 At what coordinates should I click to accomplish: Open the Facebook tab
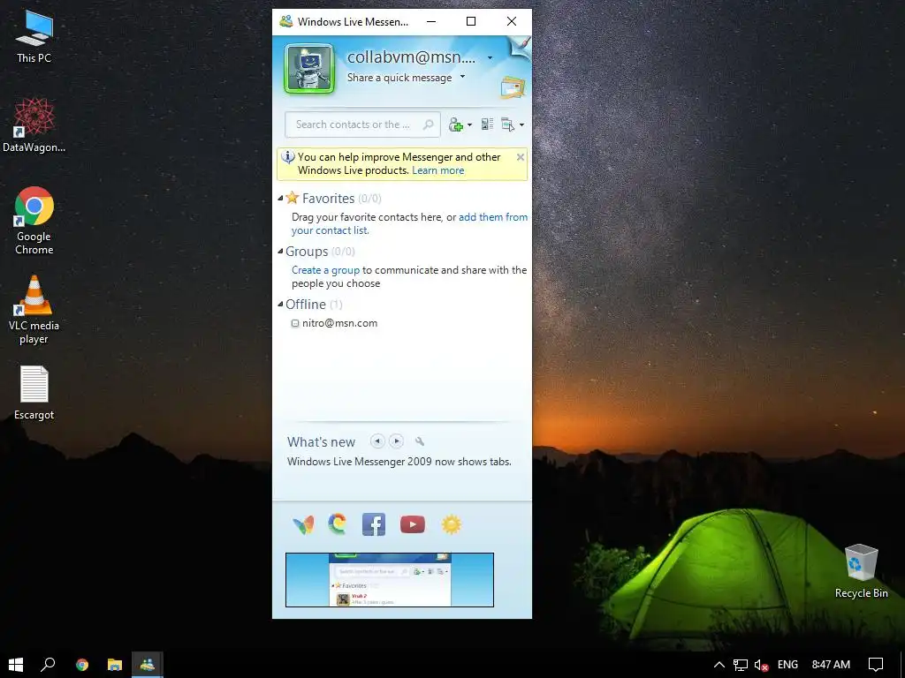point(374,524)
